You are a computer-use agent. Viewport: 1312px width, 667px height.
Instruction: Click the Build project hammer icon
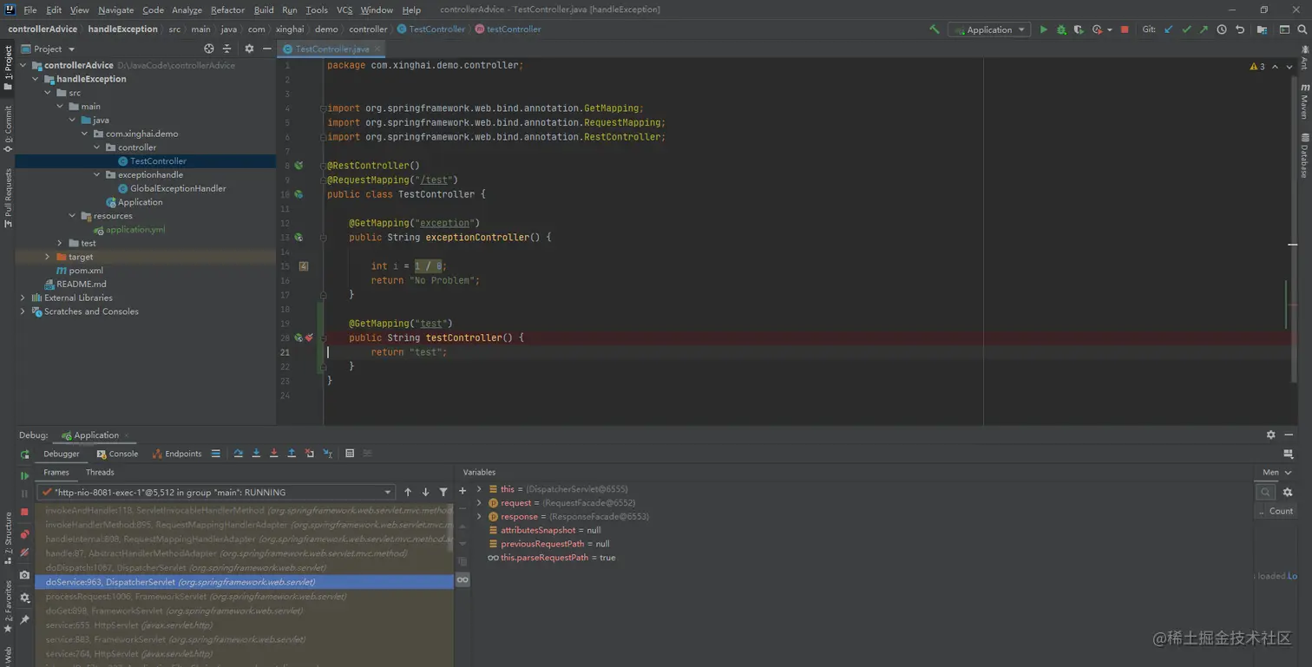tap(934, 29)
